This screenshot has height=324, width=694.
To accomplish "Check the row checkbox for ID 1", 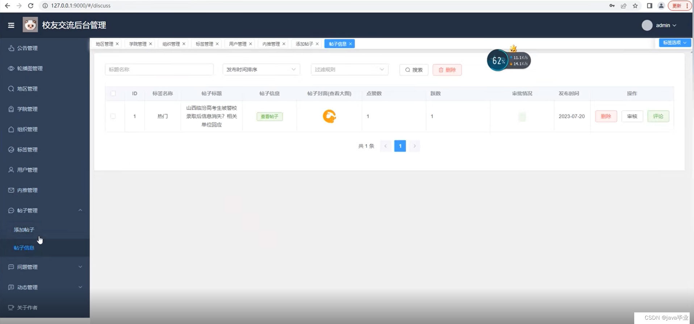I will point(113,116).
